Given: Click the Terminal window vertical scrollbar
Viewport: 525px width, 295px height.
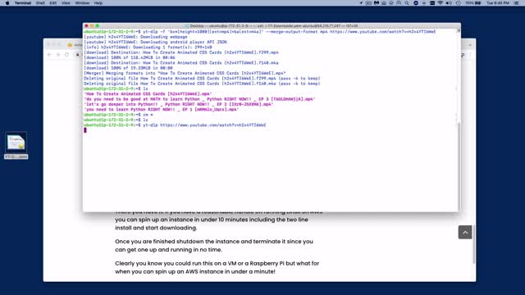Looking at the screenshot, I should tap(459, 166).
